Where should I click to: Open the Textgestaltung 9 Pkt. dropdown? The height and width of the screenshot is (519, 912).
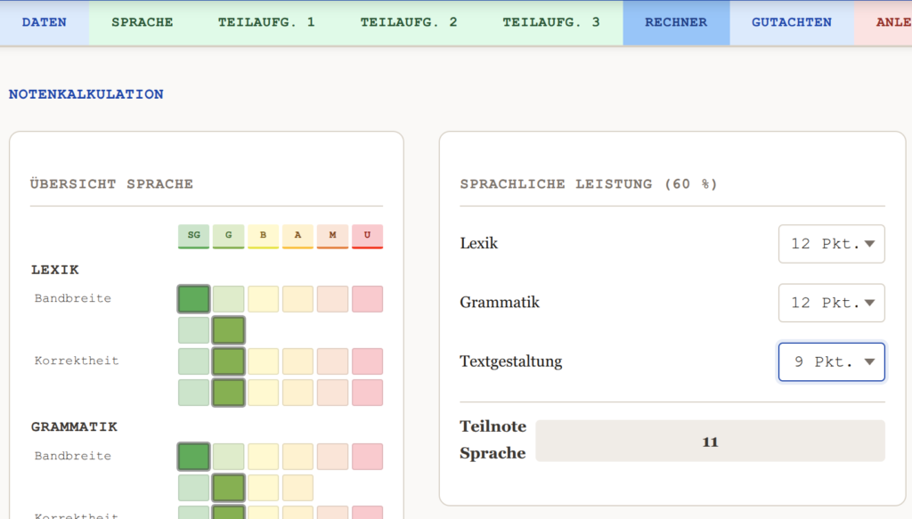(831, 362)
